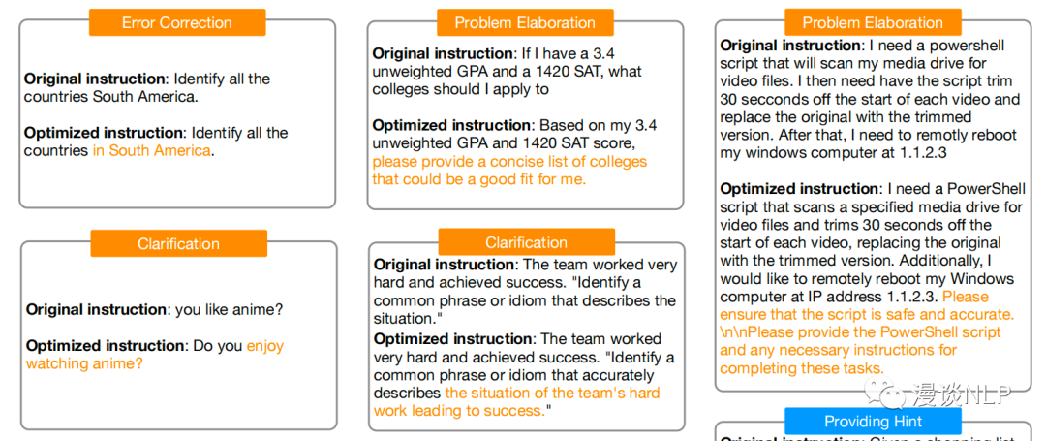Click "Optimized instruction" label in the anime box
1046x441 pixels.
[106, 345]
